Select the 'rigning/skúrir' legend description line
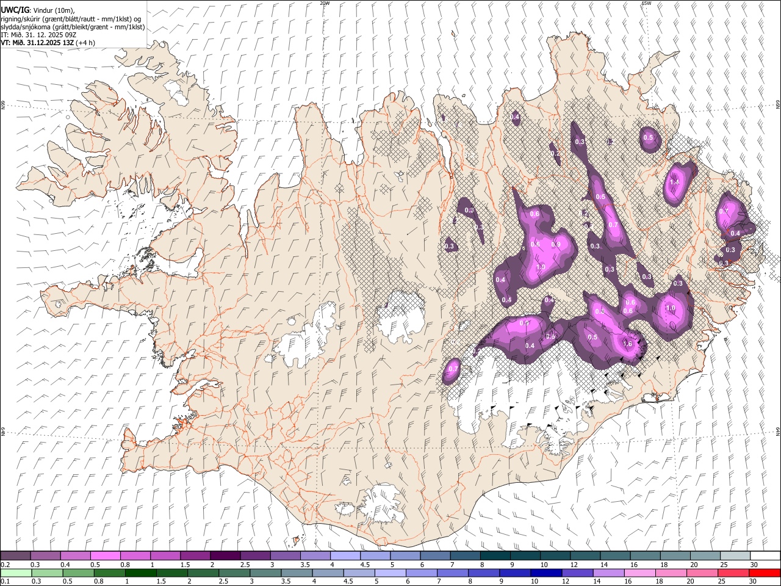Screen dimensions: 781x586 tap(72, 18)
